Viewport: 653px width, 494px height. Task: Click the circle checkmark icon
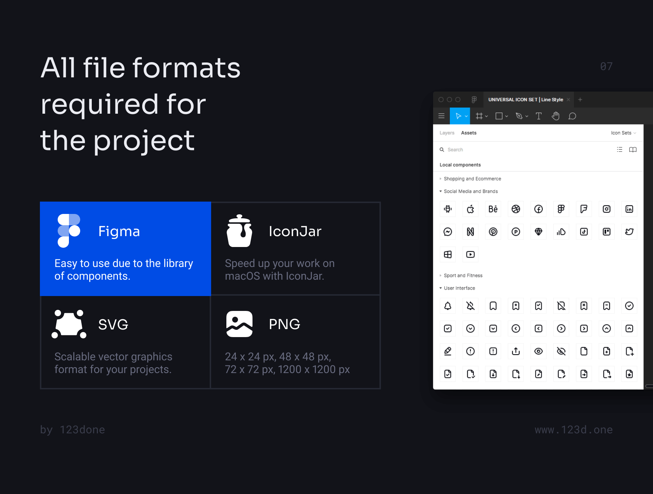click(629, 306)
